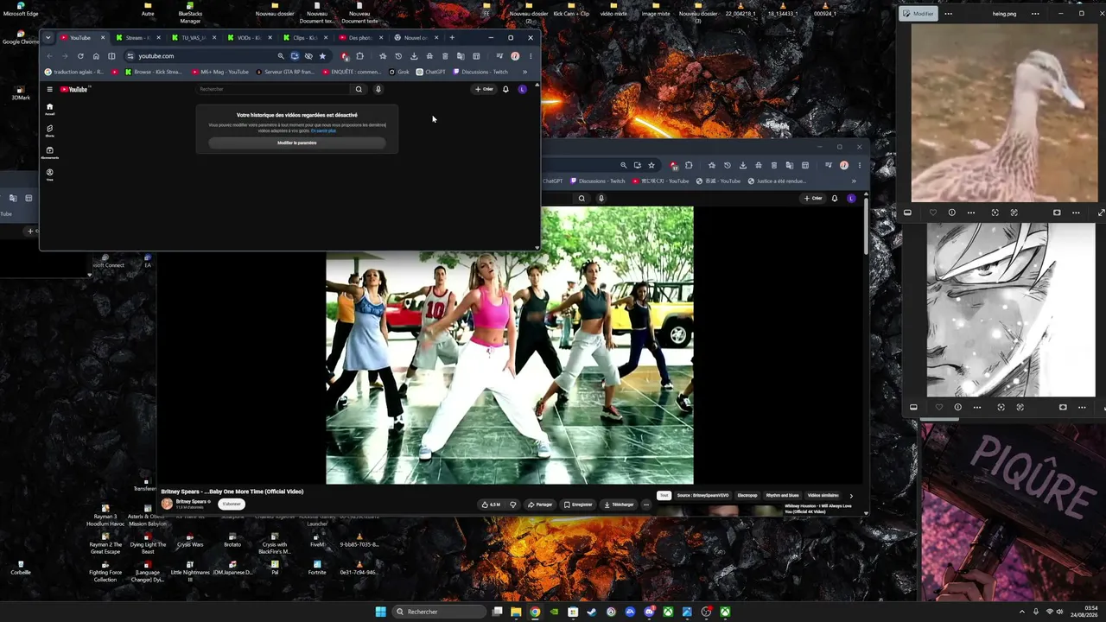Open the taskbar clock showing 03:54
The image size is (1106, 622).
point(1084,612)
